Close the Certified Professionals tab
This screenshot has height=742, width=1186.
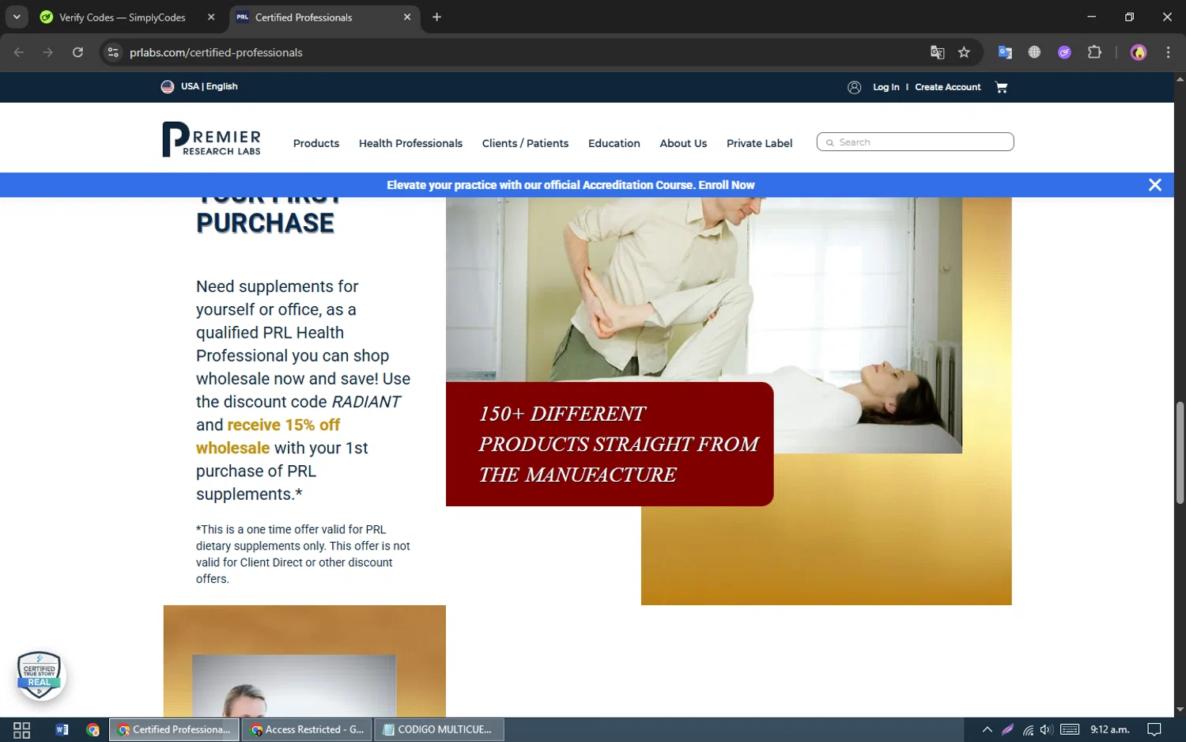point(407,17)
